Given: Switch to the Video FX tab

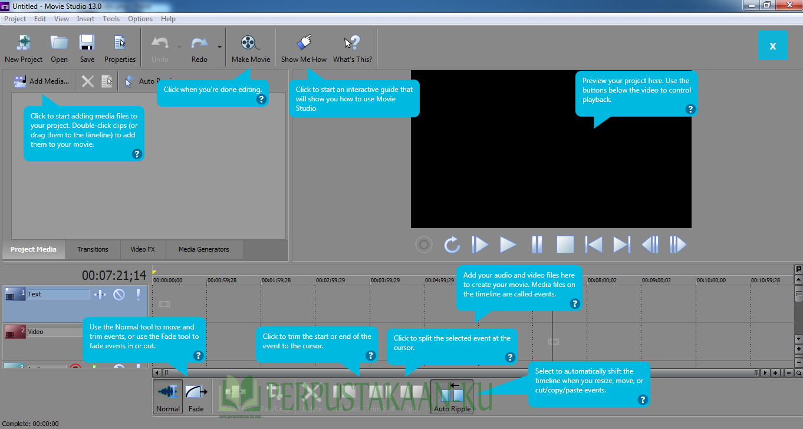Looking at the screenshot, I should click(x=143, y=249).
